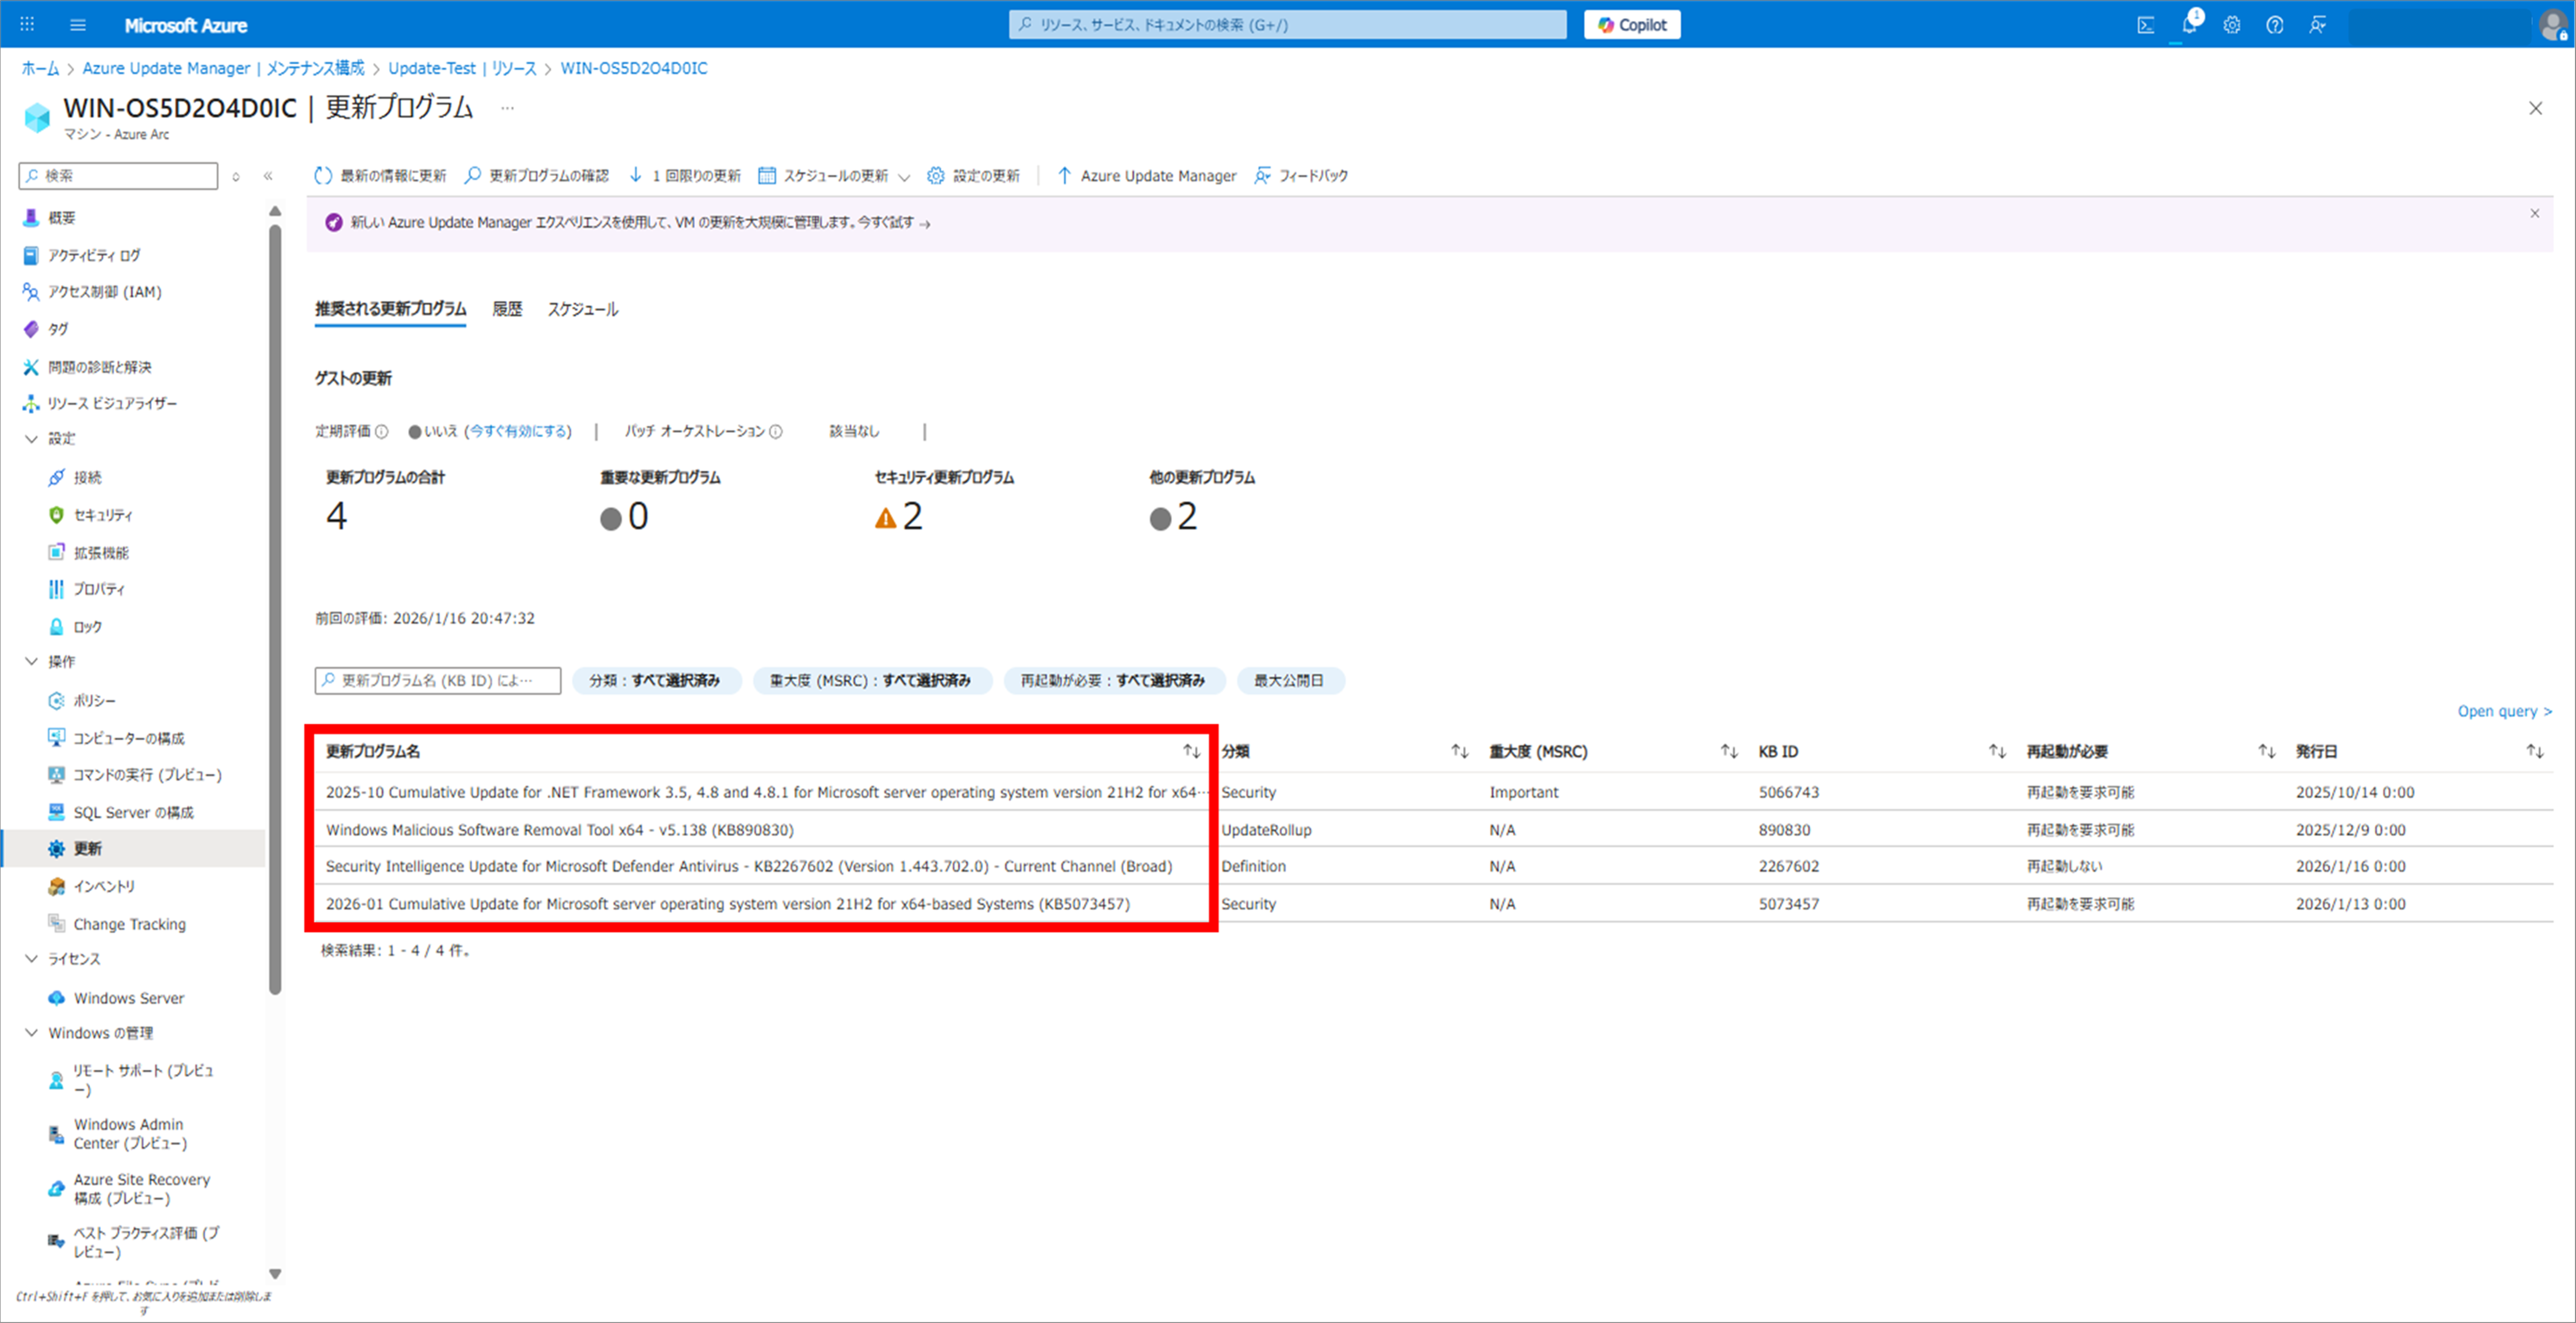
Task: Click 最新の情報に更新 refresh icon
Action: coord(322,176)
